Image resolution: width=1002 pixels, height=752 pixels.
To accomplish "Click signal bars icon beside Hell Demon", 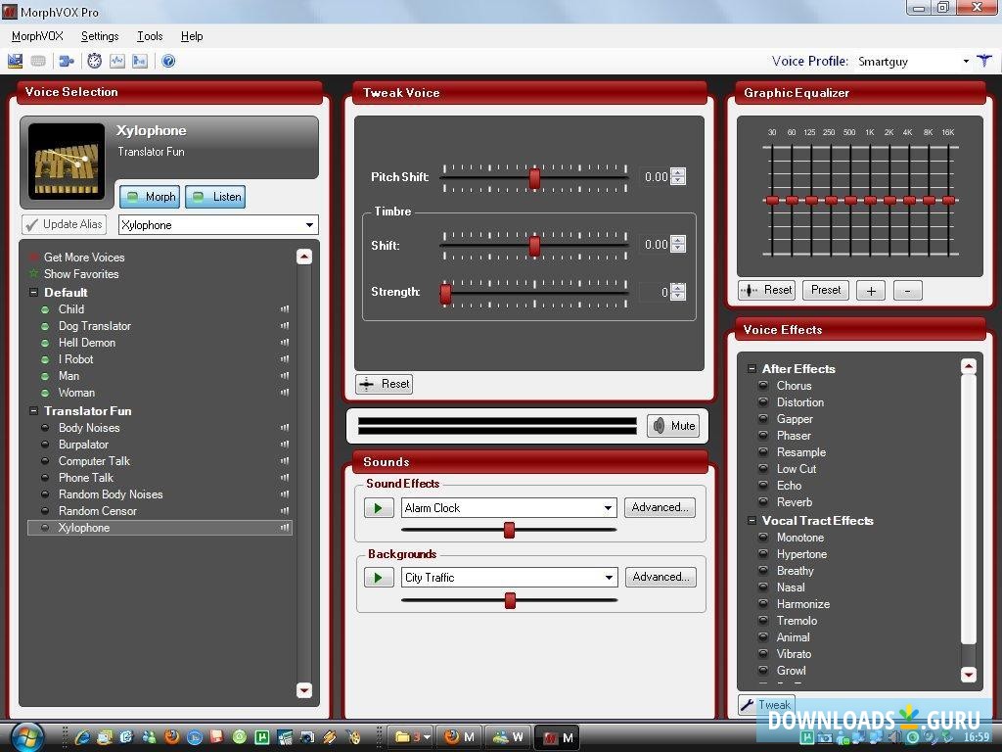I will (x=285, y=342).
